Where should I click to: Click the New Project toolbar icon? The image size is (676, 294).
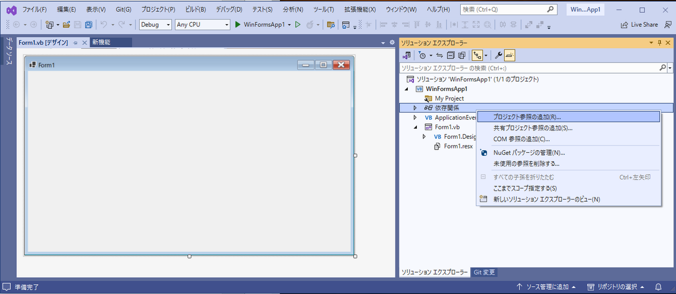50,25
